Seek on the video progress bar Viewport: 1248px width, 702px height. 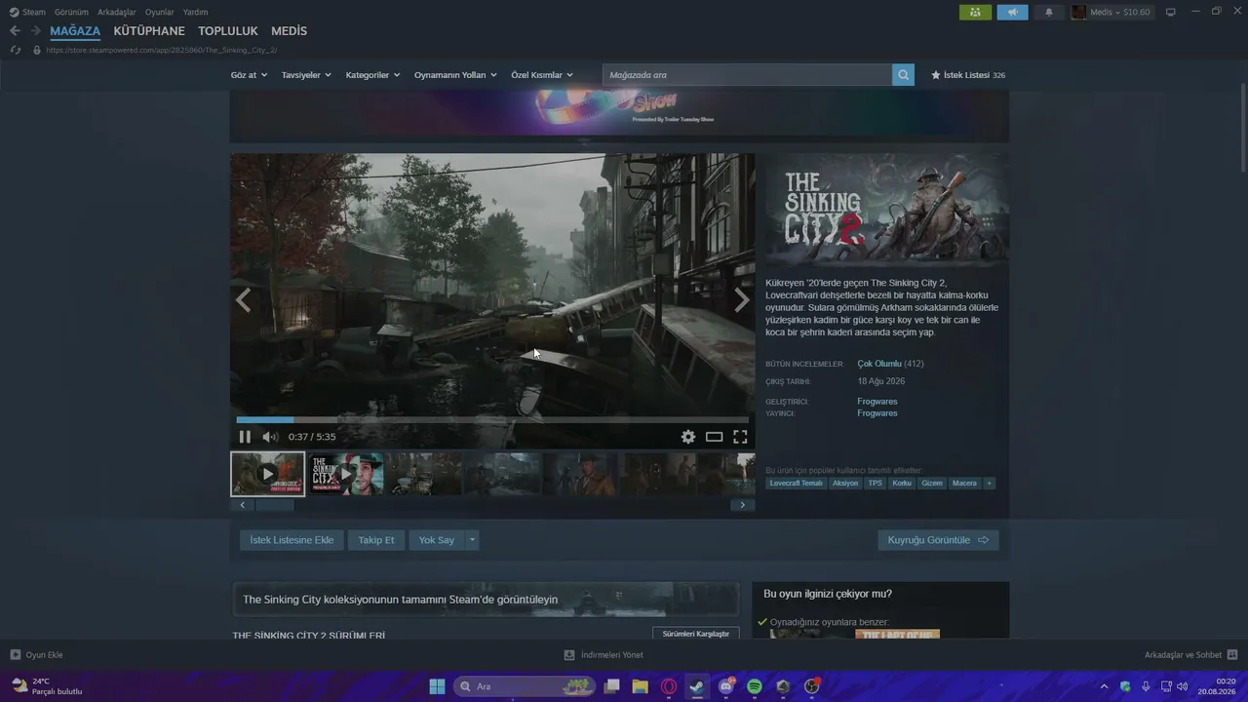point(492,420)
